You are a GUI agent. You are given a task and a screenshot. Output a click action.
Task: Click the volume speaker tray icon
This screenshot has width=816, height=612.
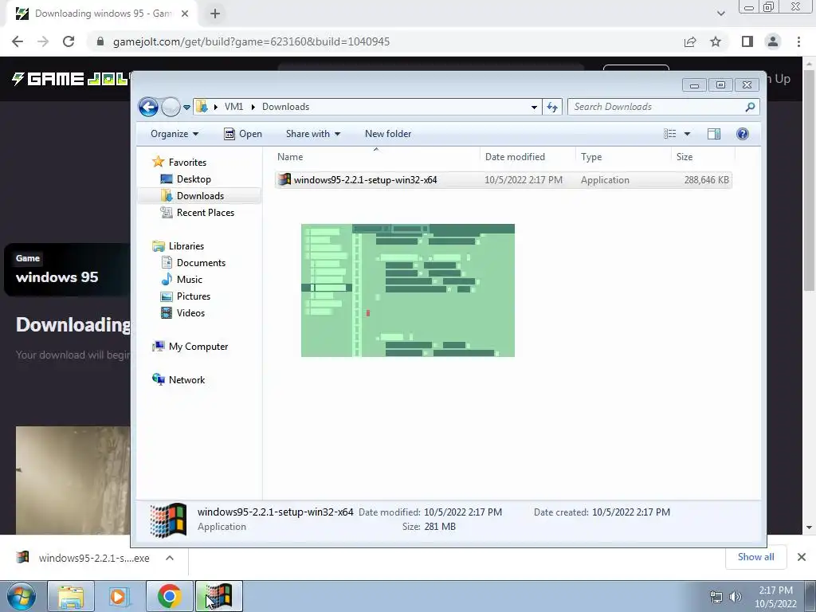735,597
